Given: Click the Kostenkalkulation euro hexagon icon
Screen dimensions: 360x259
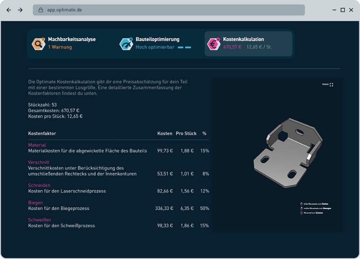Looking at the screenshot, I should point(214,44).
